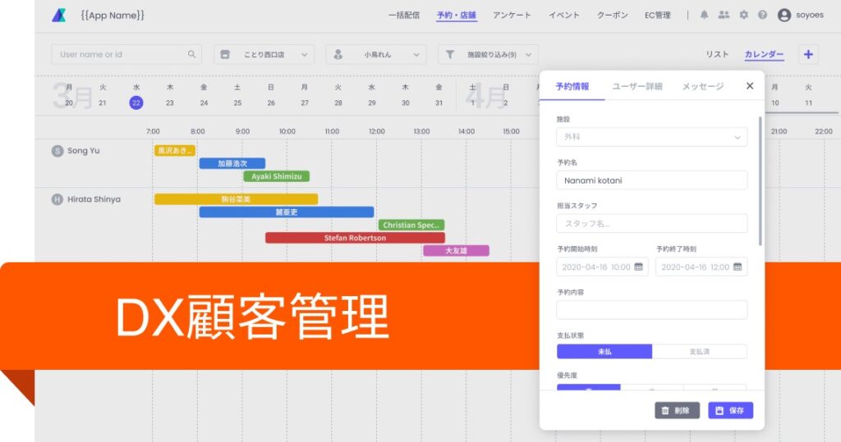Click the 予約開始時刻 date field

tap(602, 267)
